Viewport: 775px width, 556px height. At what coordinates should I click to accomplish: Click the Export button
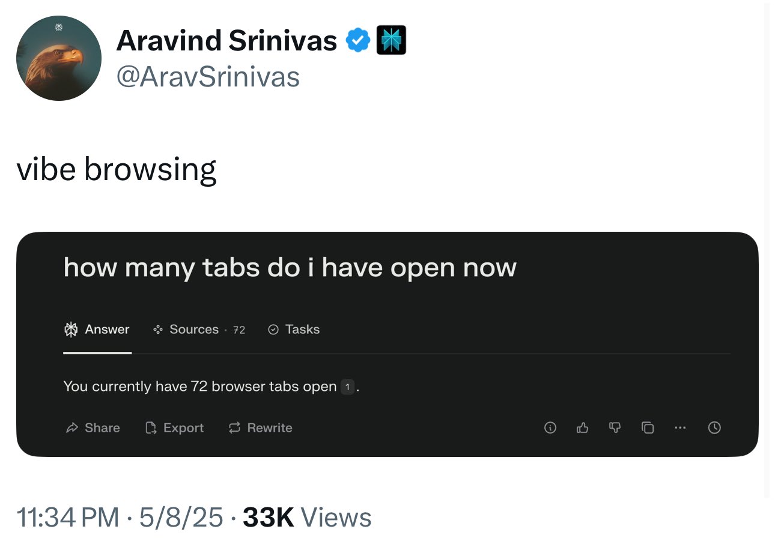point(175,428)
